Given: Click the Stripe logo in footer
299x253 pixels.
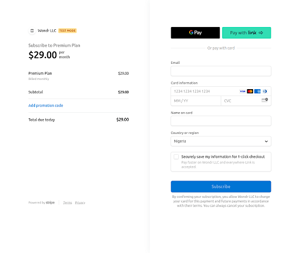Looking at the screenshot, I should point(50,202).
